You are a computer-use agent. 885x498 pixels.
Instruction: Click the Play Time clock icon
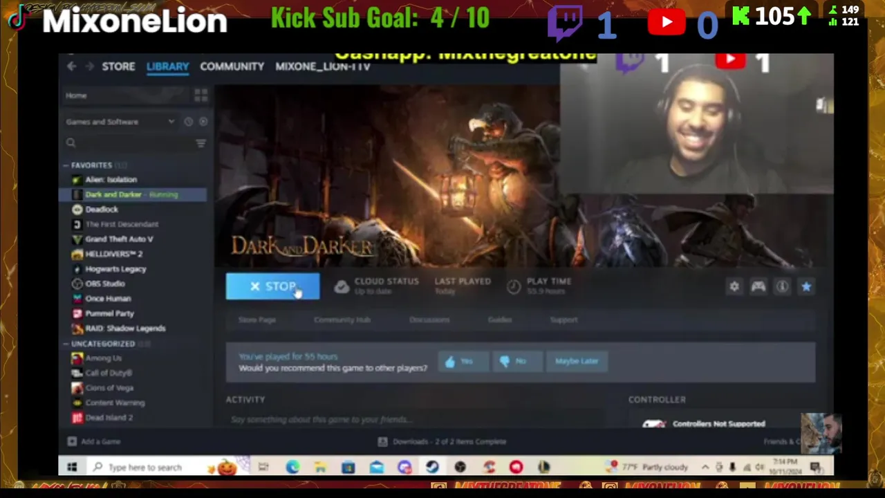[513, 286]
